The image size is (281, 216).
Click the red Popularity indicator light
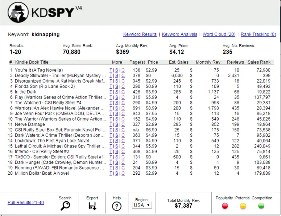coord(225,206)
